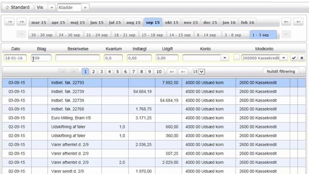The image size is (309, 174).
Task: Go to next months navigation arrow
Action: 286,22
